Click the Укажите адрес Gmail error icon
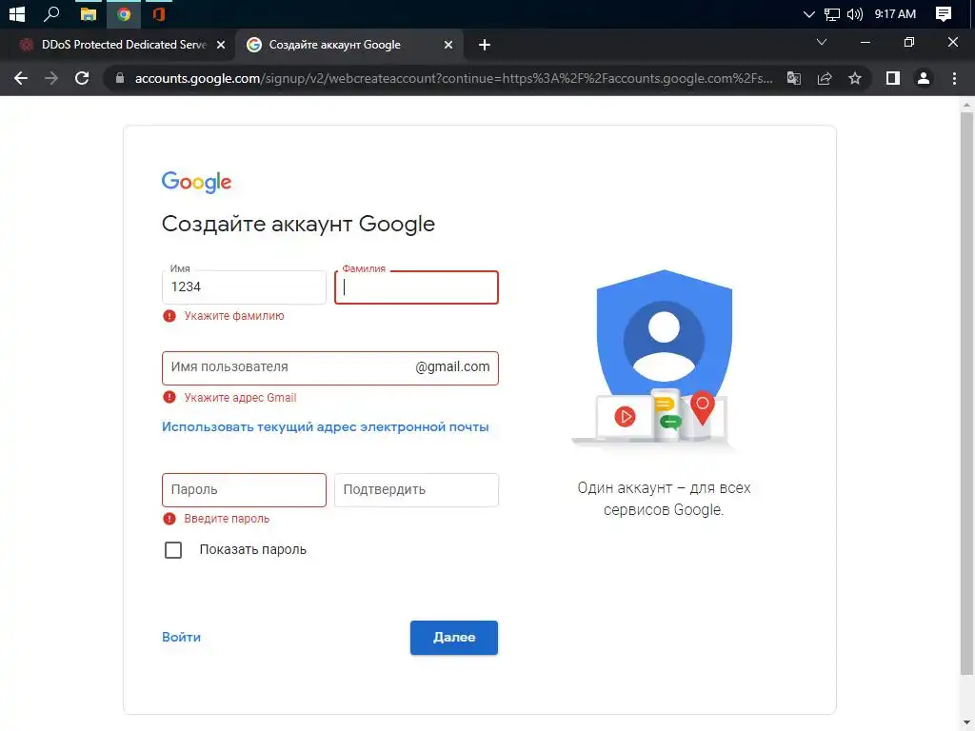975x731 pixels. pos(169,397)
